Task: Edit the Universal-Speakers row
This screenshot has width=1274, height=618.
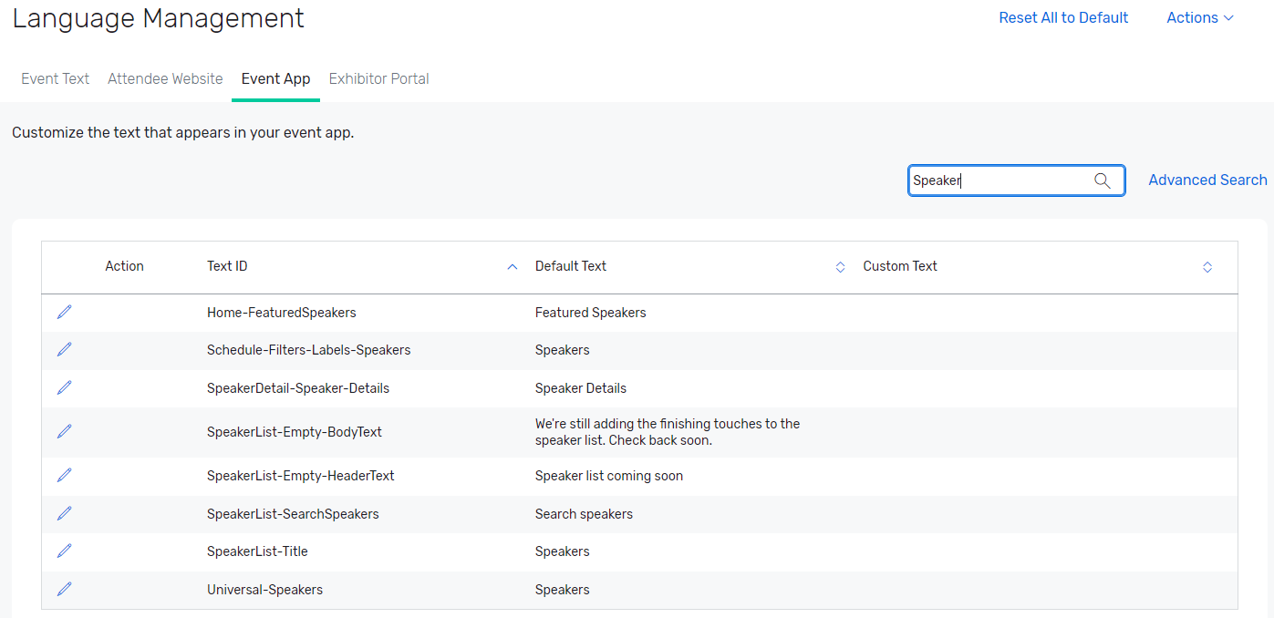Action: point(64,590)
